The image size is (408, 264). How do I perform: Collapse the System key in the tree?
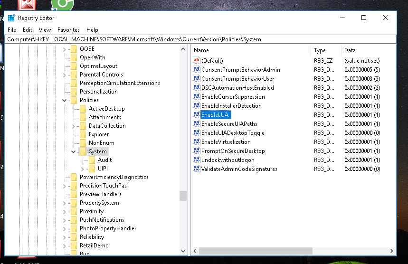click(73, 151)
